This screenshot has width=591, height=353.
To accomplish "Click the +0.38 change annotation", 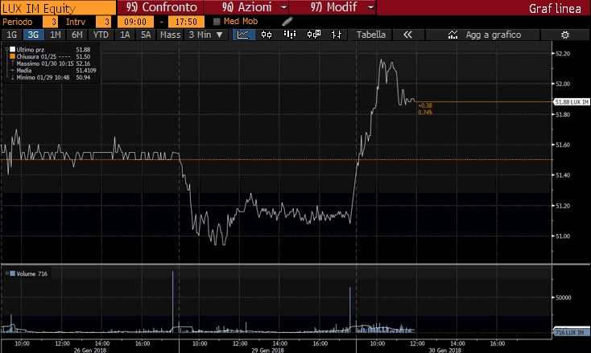I will 425,106.
